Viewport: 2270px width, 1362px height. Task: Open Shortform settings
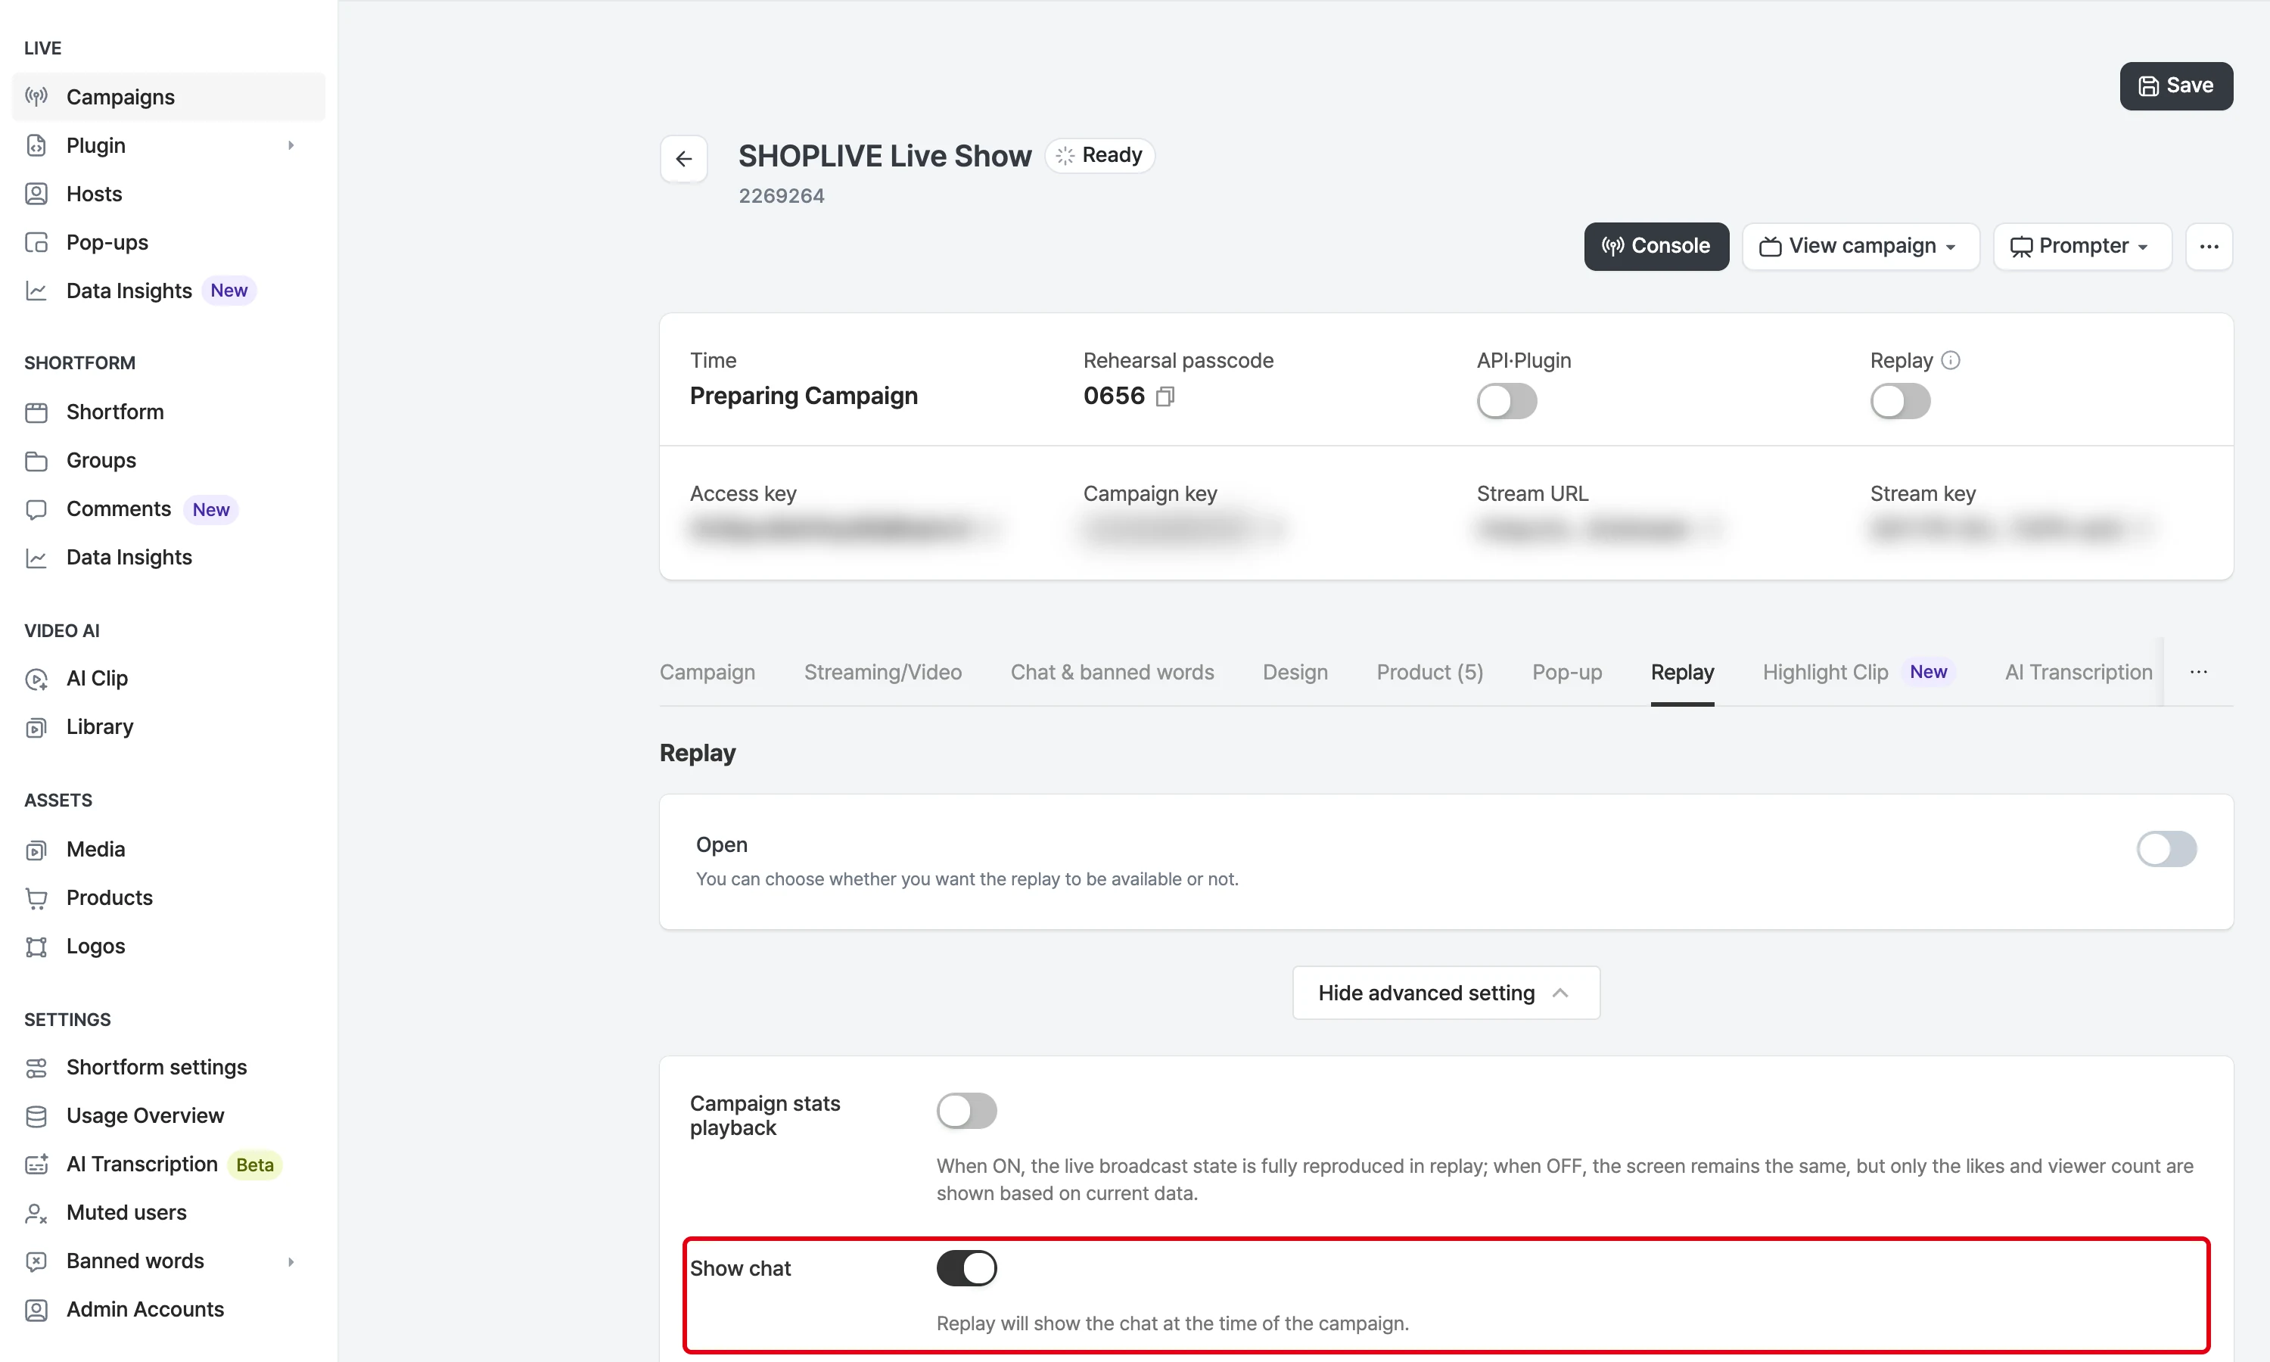coord(169,1068)
